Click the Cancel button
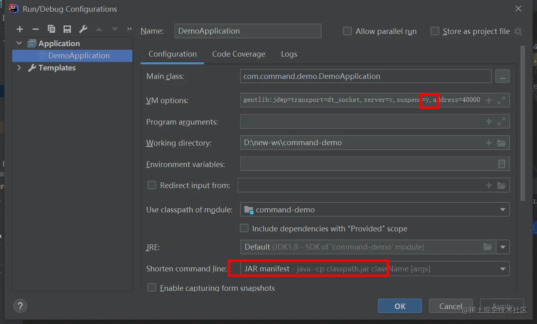 coord(451,306)
